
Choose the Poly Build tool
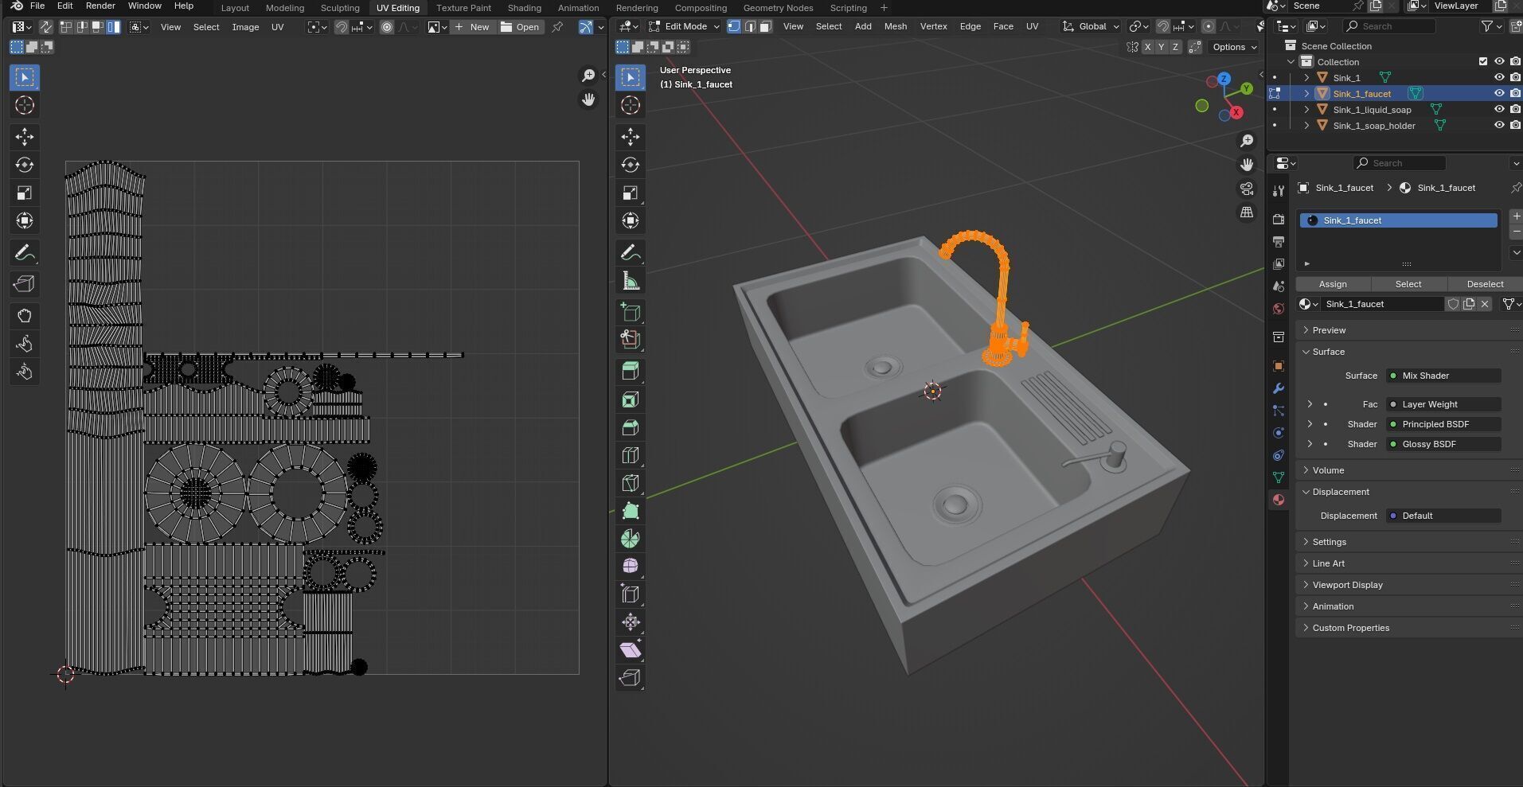631,511
